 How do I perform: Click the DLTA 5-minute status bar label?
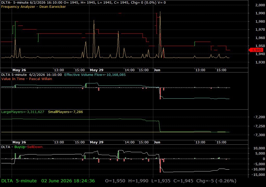click(19, 181)
